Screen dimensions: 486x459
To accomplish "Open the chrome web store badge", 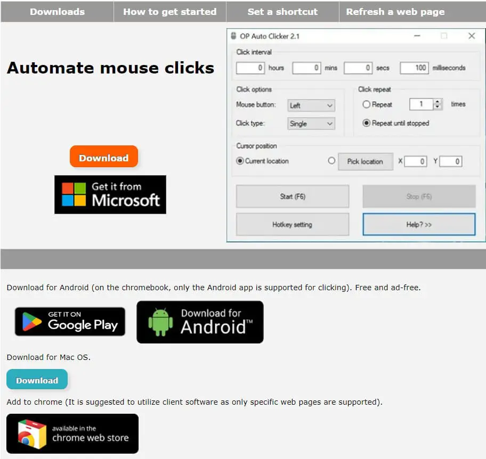I will [72, 433].
